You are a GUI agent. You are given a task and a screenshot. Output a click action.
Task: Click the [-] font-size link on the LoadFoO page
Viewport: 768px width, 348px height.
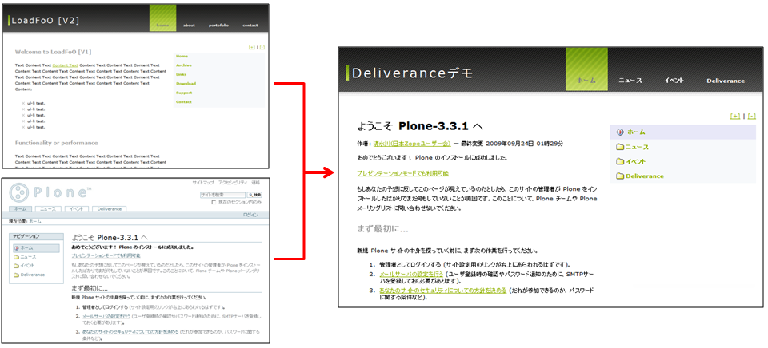[x=262, y=47]
